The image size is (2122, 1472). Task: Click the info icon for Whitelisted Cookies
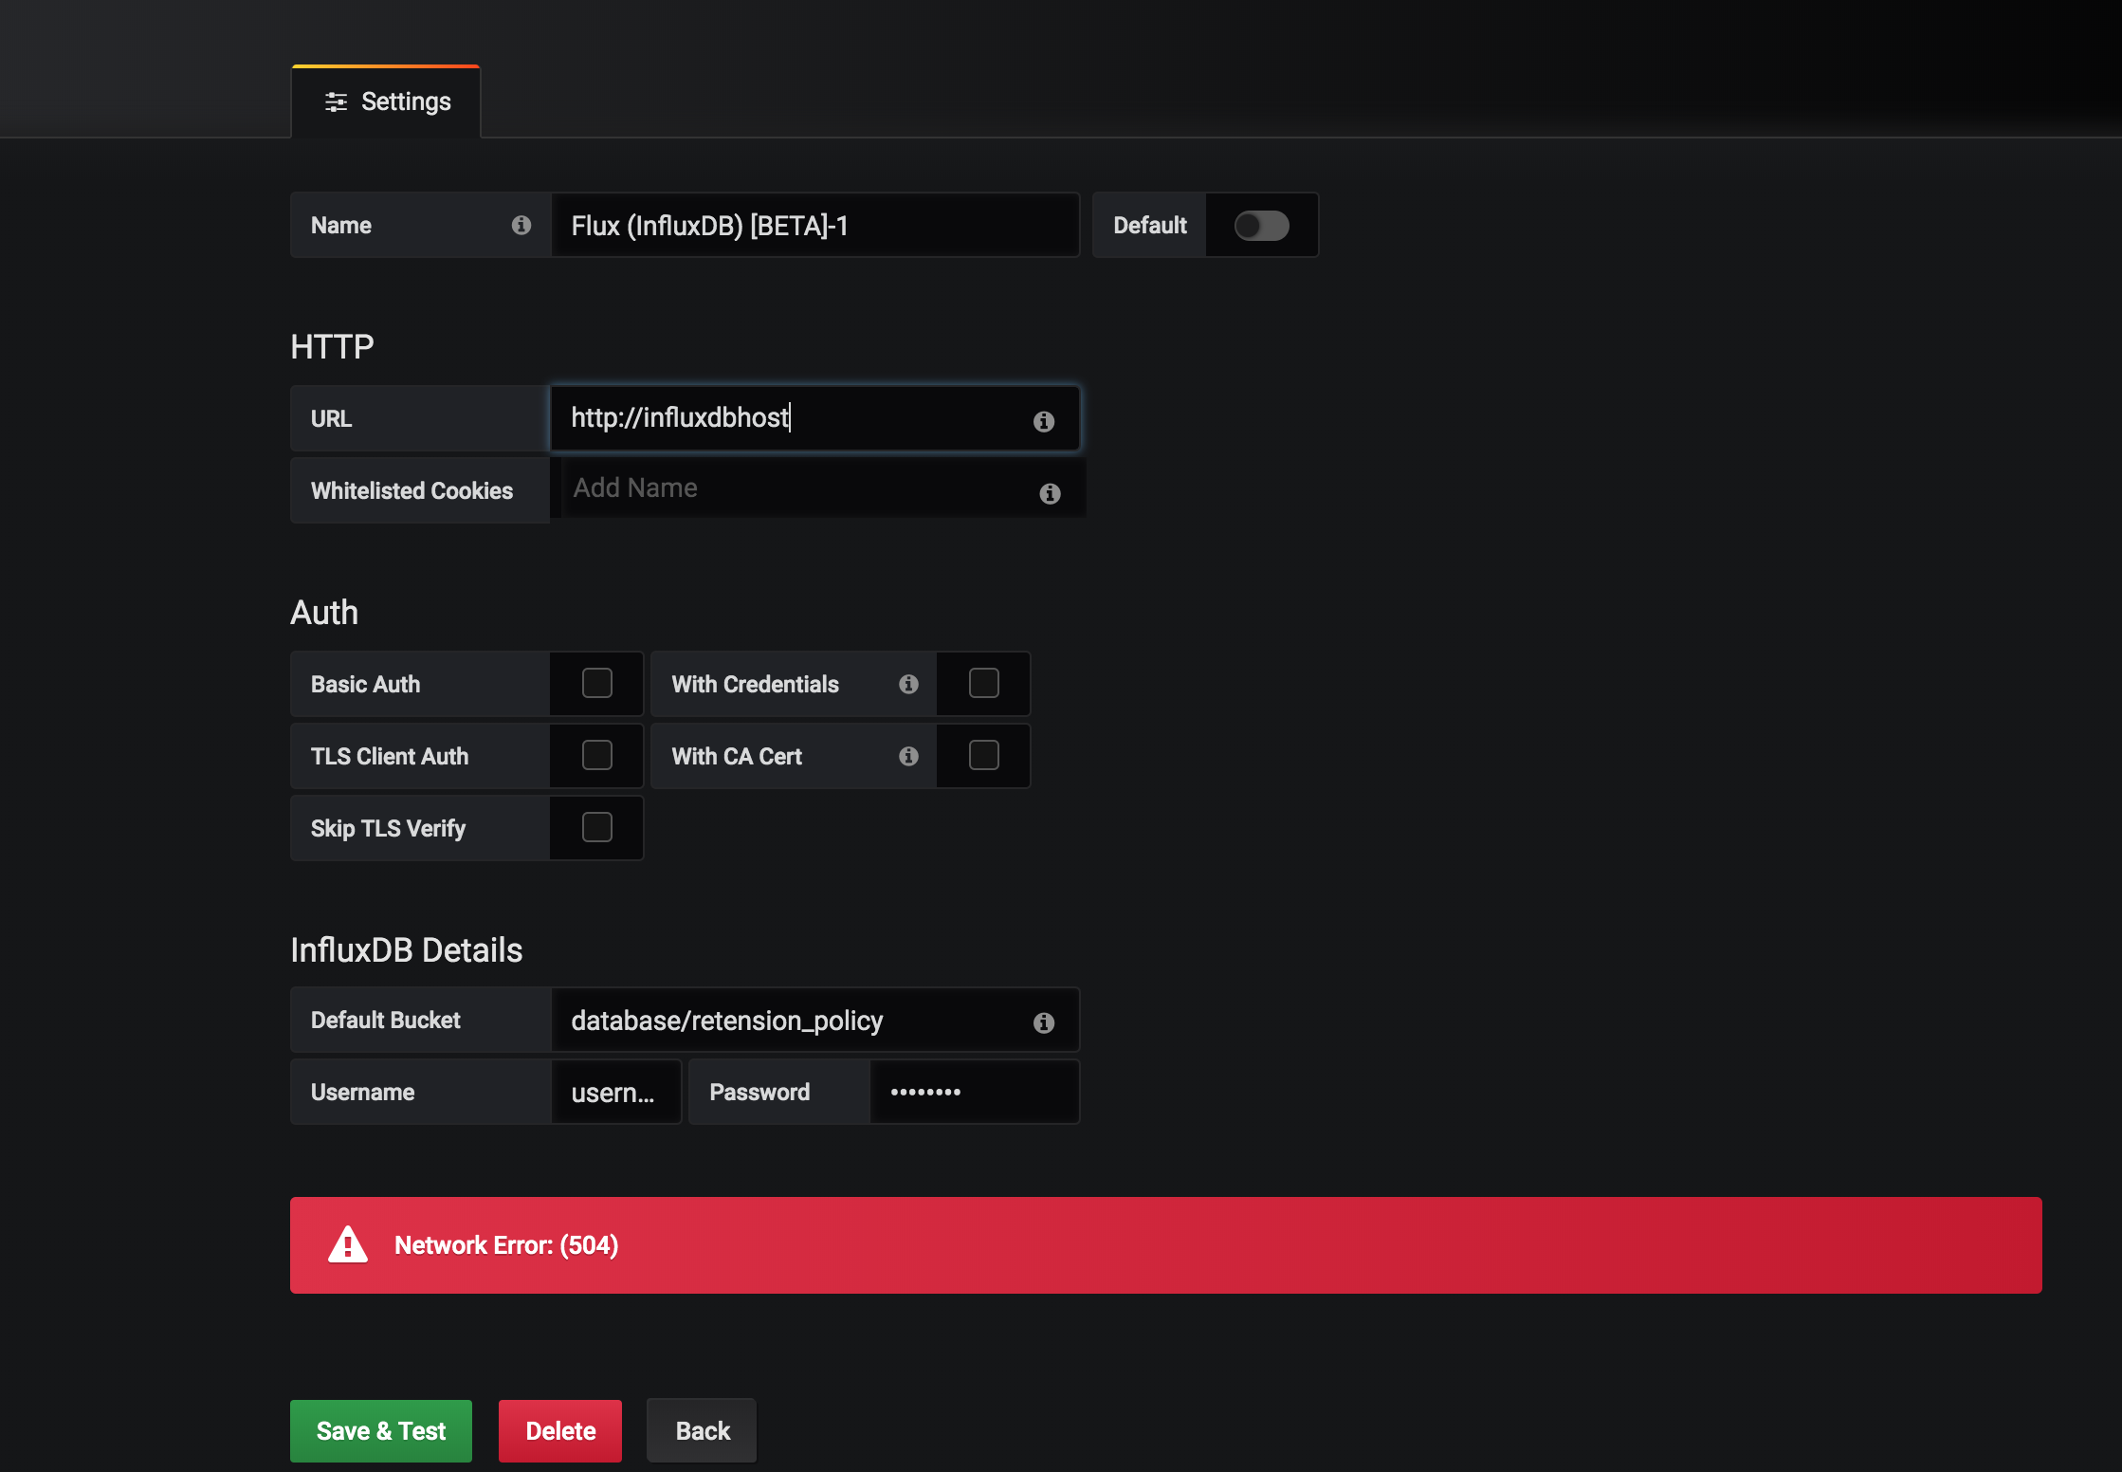point(1050,492)
